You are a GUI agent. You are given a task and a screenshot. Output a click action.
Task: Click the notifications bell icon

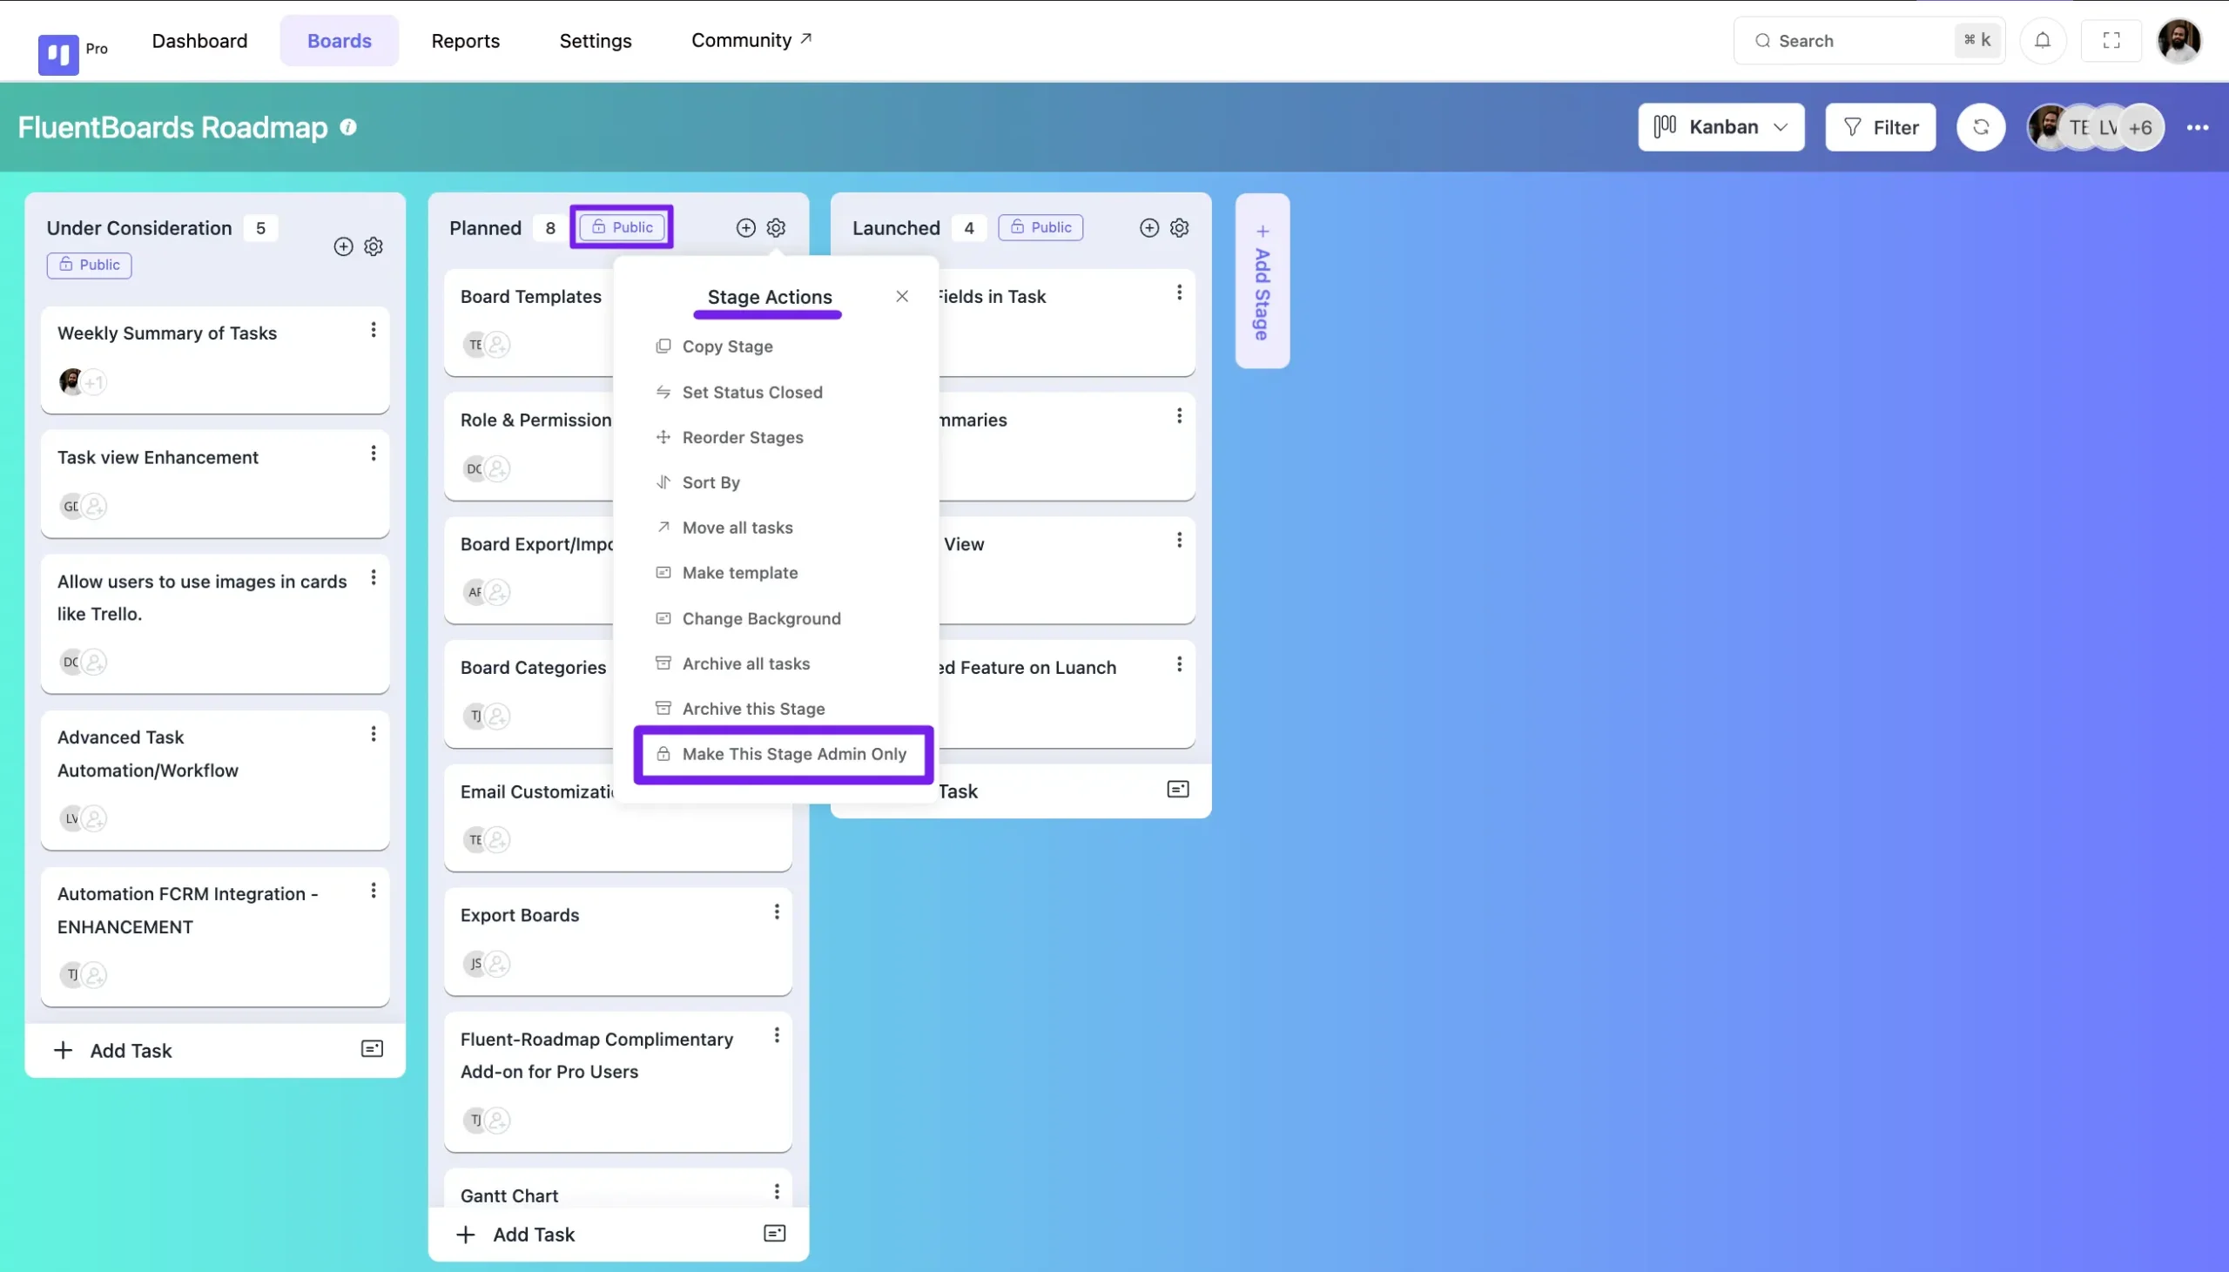pyautogui.click(x=2044, y=40)
